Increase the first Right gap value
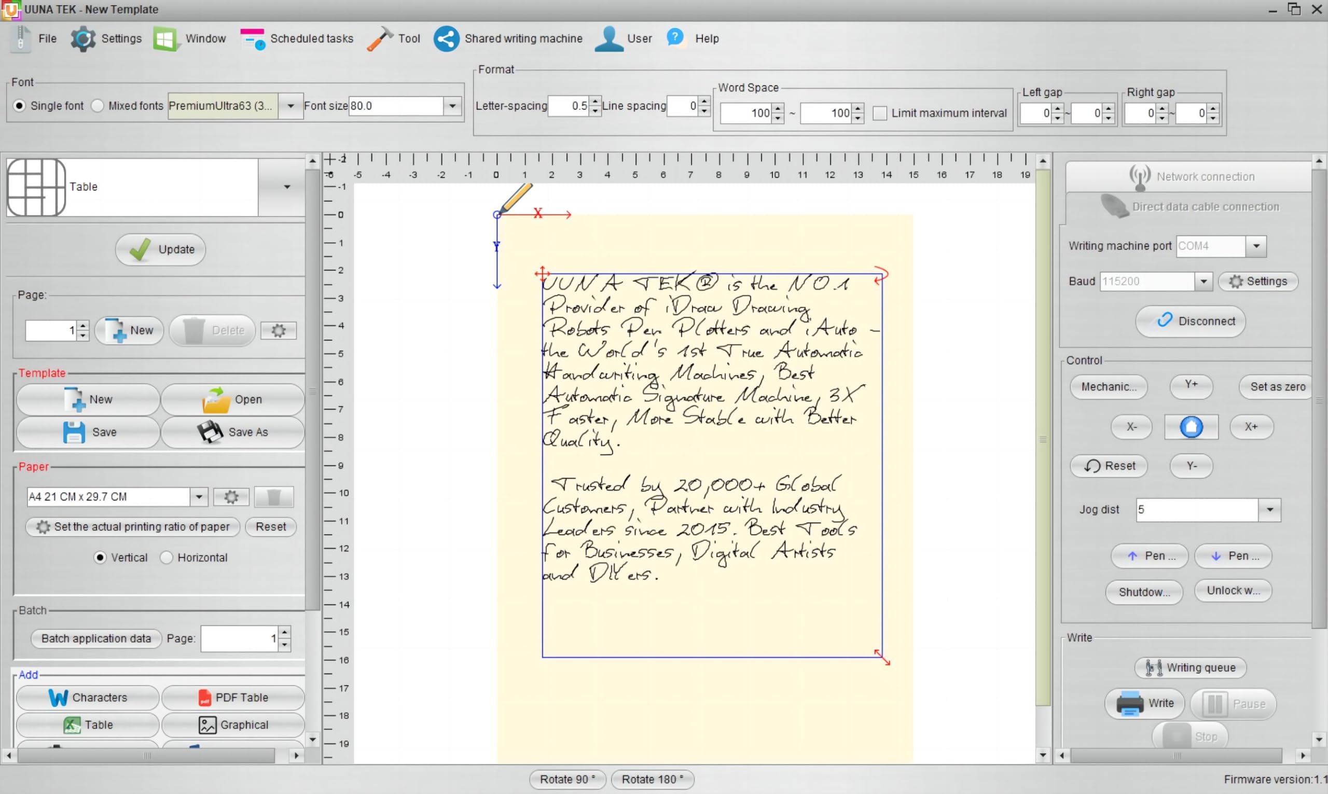The image size is (1328, 794). (x=1161, y=108)
